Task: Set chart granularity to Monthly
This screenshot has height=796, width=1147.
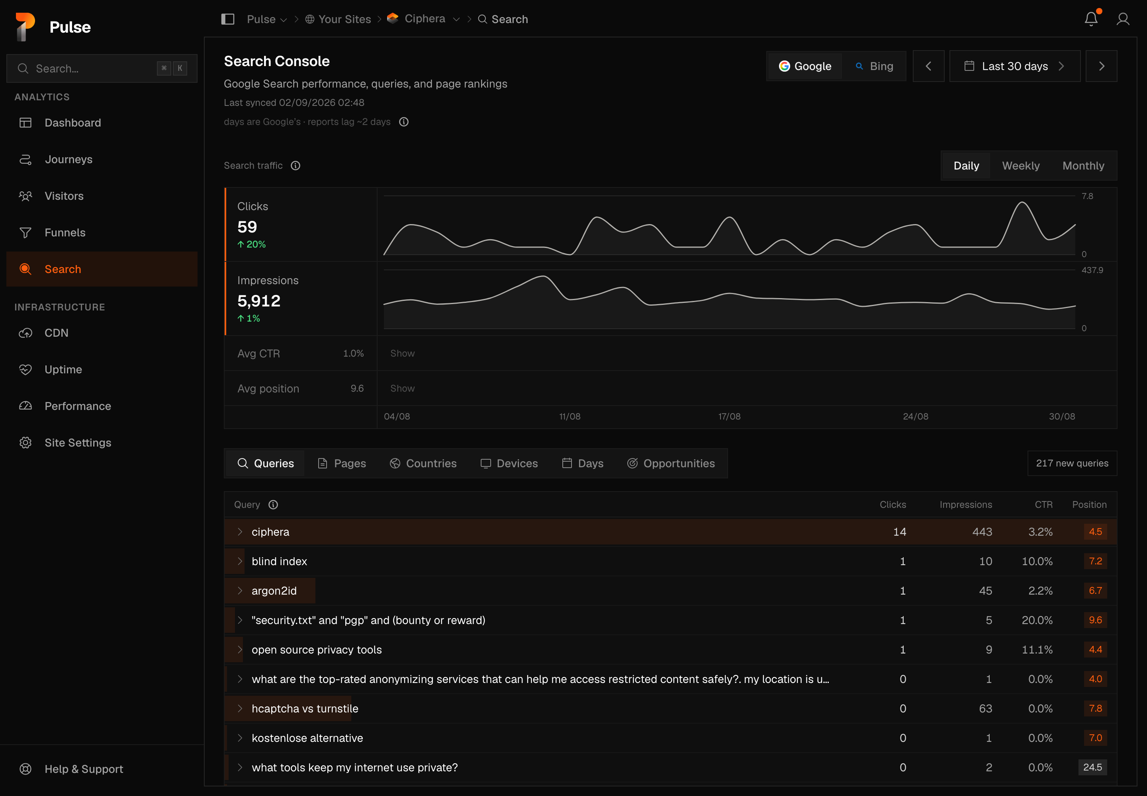Action: coord(1083,166)
